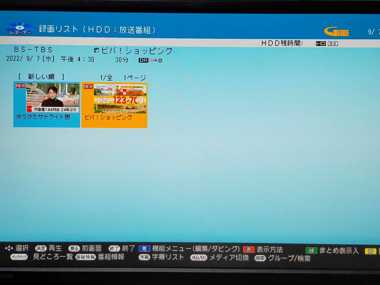Select 再生 playback label
This screenshot has width=380, height=285.
55,249
